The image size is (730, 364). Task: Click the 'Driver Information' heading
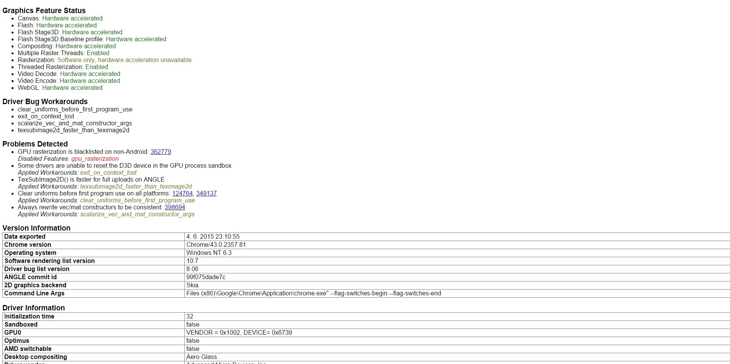point(34,308)
